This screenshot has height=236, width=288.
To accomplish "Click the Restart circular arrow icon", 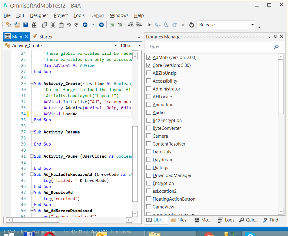I will click(191, 25).
